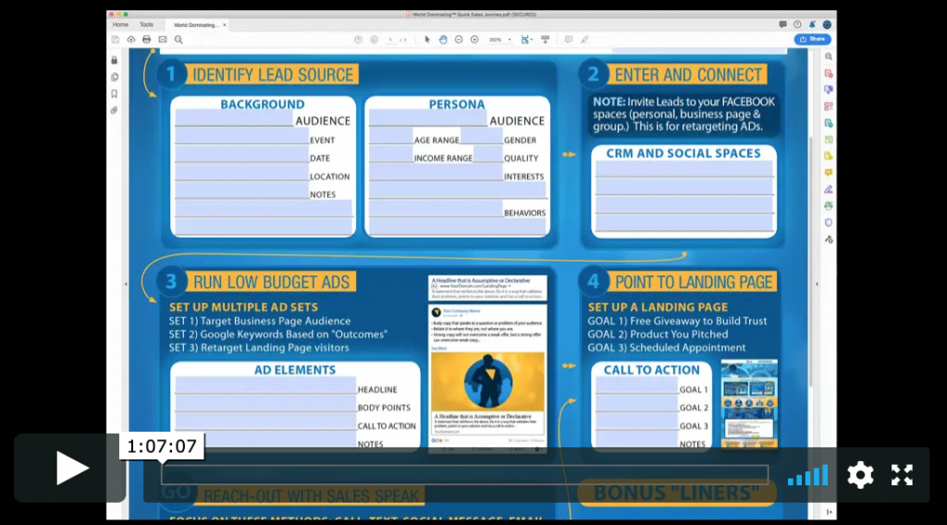Seek along the video progress bar
Viewport: 947px width, 525px height.
[464, 475]
